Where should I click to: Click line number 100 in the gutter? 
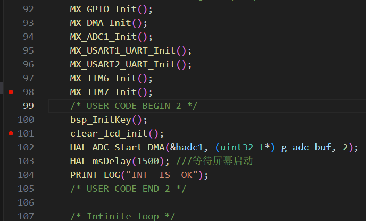coord(26,120)
